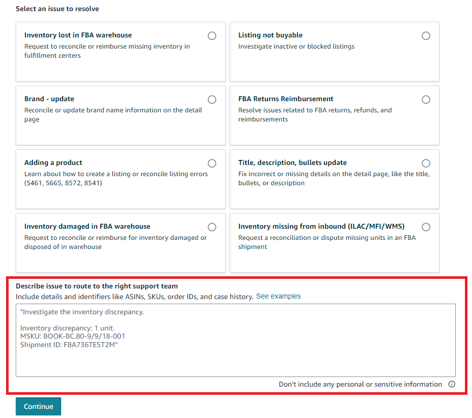Select the Title, description, bullets update radio button

tap(426, 163)
